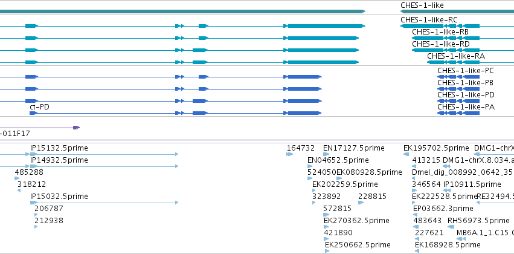Select the RE32494.5 label
This screenshot has width=514, height=254.
tap(496, 196)
